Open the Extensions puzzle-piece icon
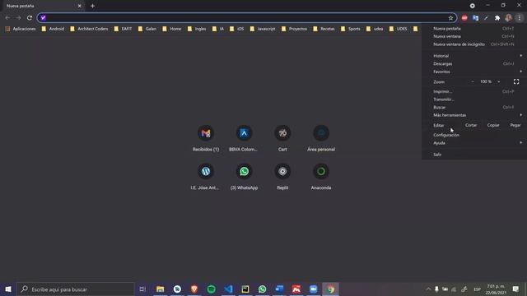The height and width of the screenshot is (296, 527). click(497, 18)
